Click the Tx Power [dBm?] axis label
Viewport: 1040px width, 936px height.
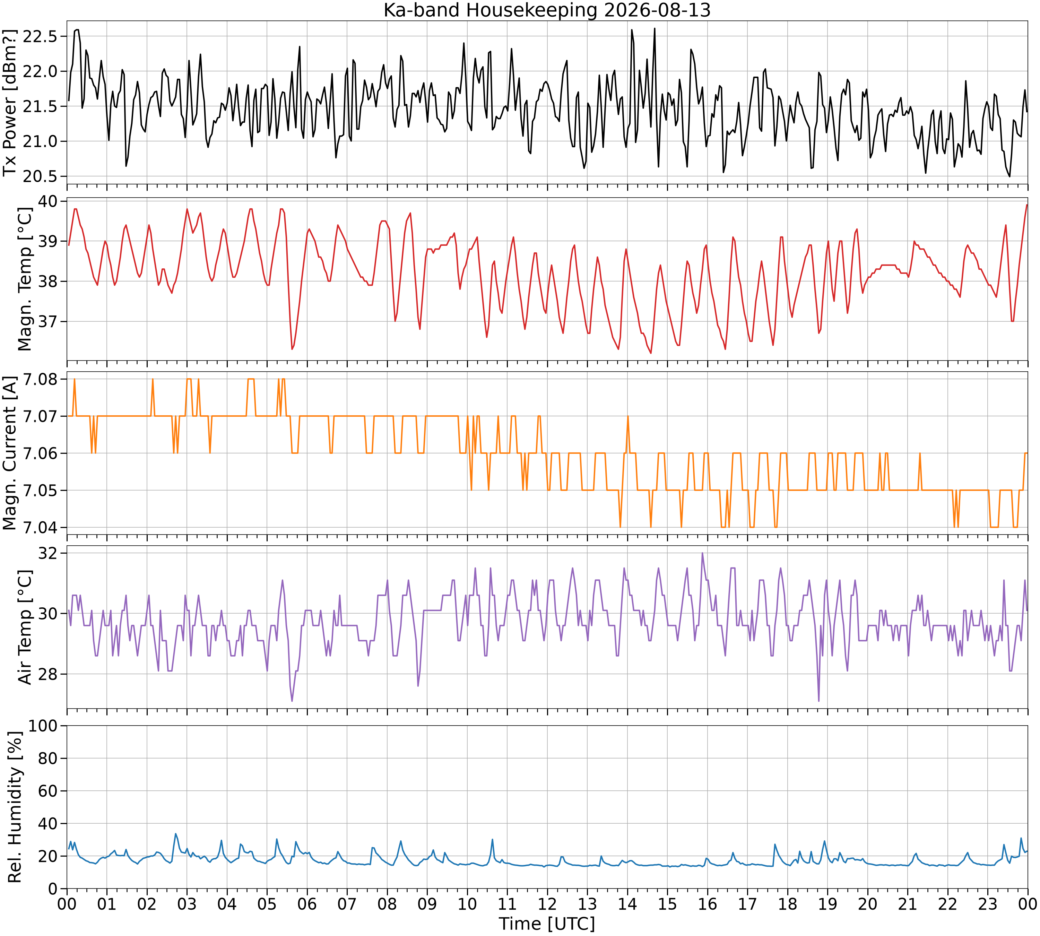tap(10, 102)
